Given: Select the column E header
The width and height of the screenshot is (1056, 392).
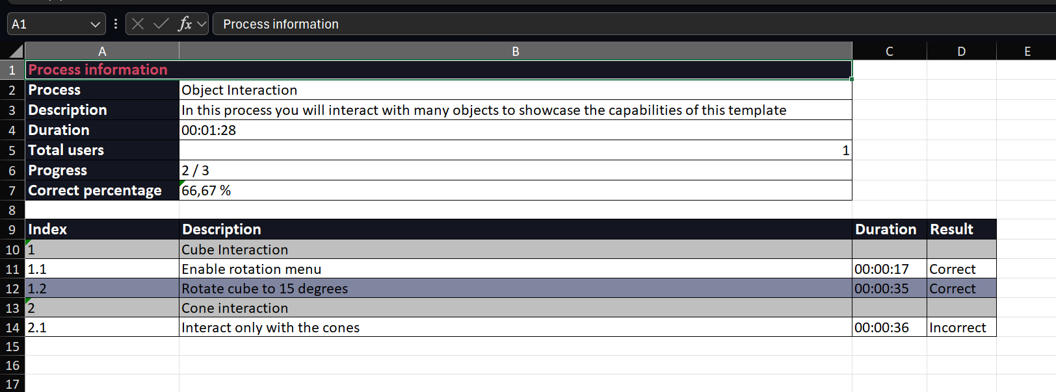Looking at the screenshot, I should 1027,51.
